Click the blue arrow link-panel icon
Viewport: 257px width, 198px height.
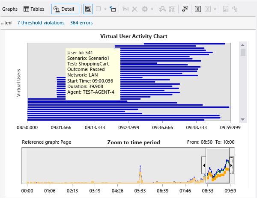113,9
